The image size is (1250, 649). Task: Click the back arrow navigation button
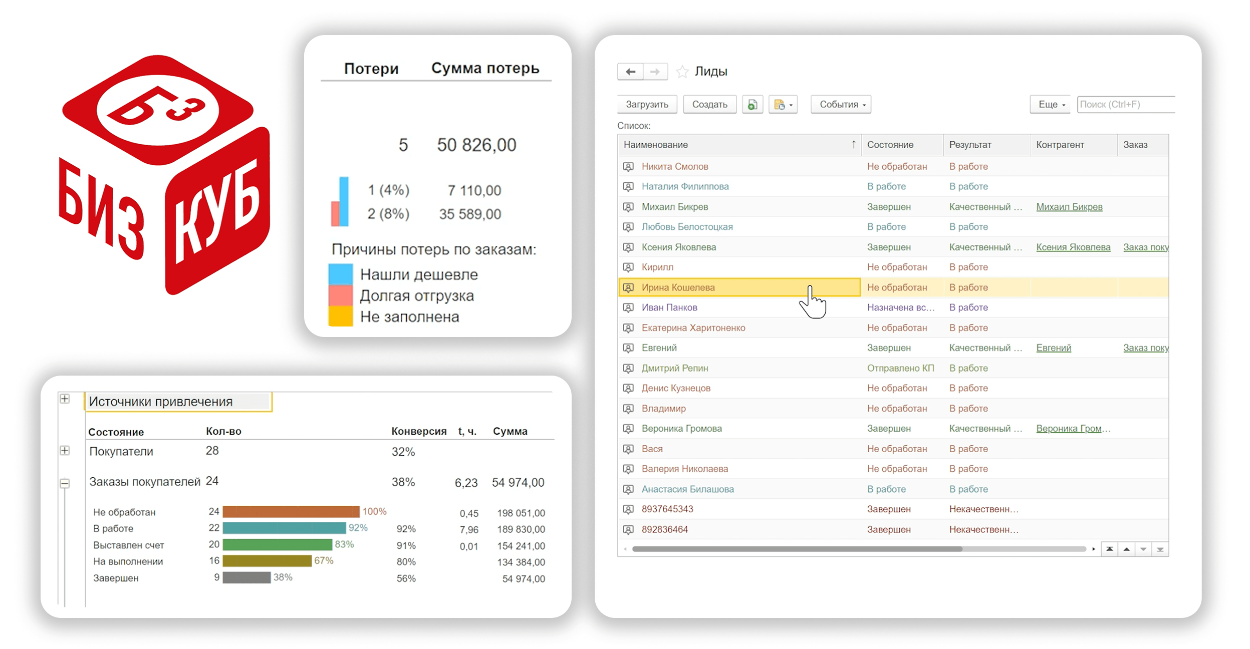[x=630, y=72]
